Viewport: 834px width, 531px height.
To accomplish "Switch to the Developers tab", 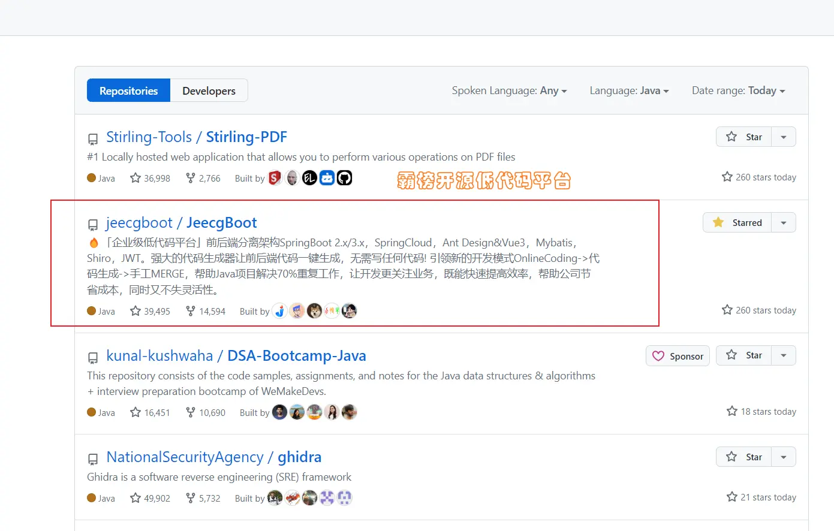I will pyautogui.click(x=209, y=90).
